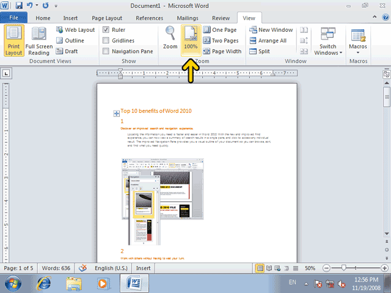The width and height of the screenshot is (391, 293).
Task: Click the Word application icon in title bar
Action: point(4,5)
